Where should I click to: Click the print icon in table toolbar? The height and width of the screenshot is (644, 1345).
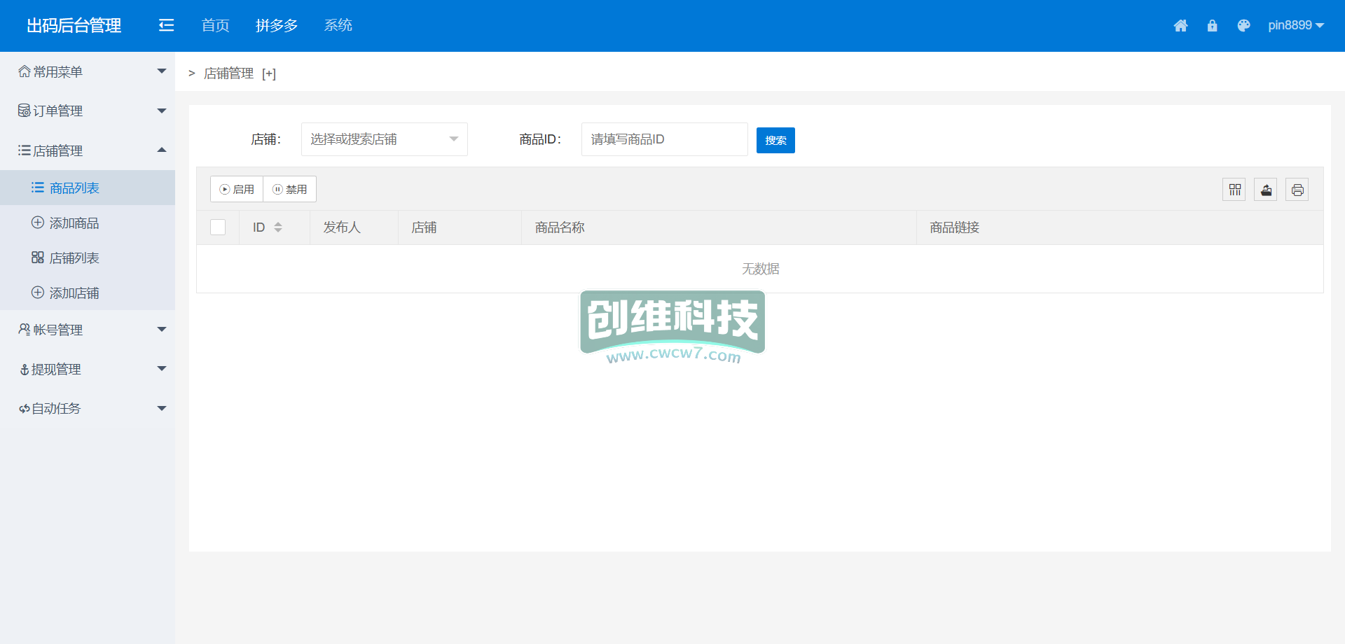click(1297, 190)
